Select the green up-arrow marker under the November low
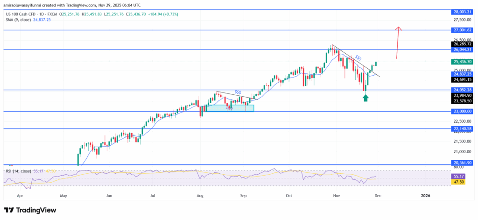This screenshot has width=478, height=220. click(366, 98)
